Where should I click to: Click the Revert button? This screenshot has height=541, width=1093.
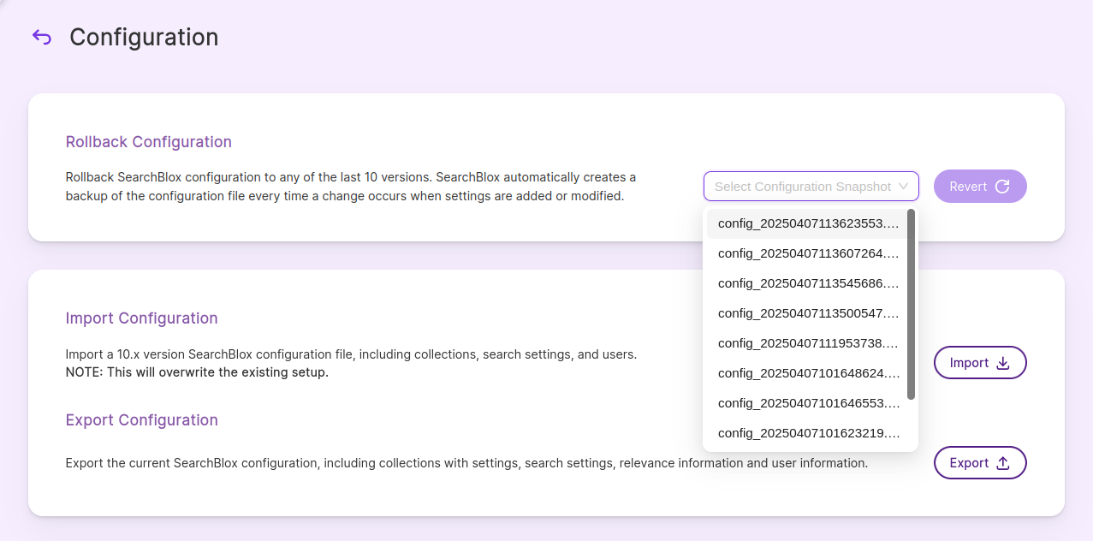point(980,186)
